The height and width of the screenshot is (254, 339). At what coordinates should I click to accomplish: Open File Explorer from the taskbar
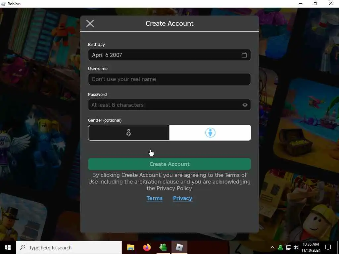tap(130, 247)
